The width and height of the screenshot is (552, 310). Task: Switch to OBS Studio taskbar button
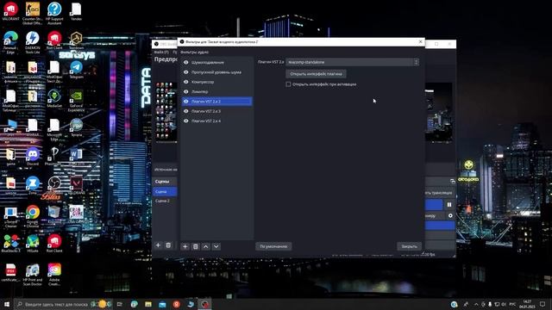204,304
